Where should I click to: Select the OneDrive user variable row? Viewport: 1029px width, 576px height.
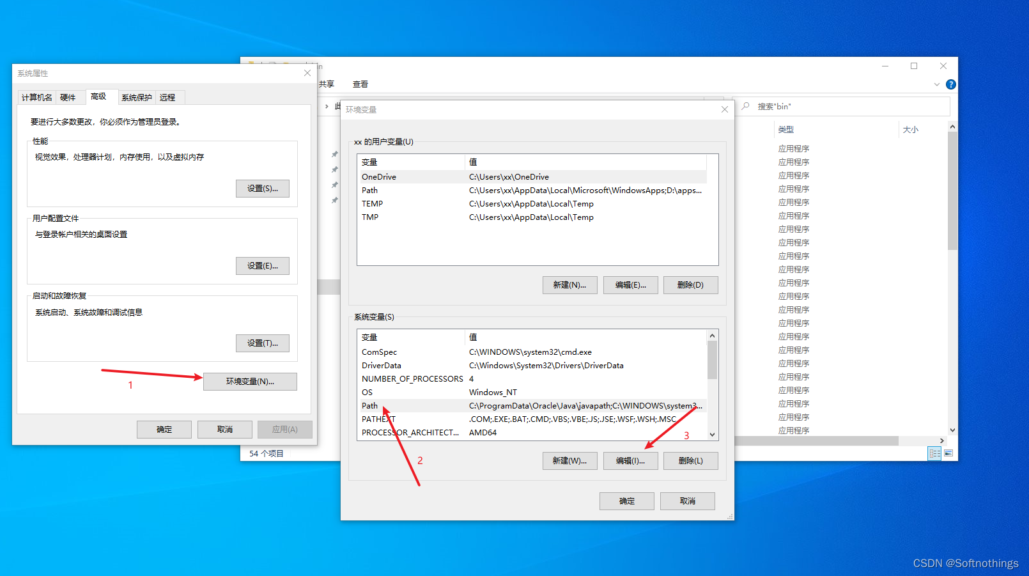point(532,177)
